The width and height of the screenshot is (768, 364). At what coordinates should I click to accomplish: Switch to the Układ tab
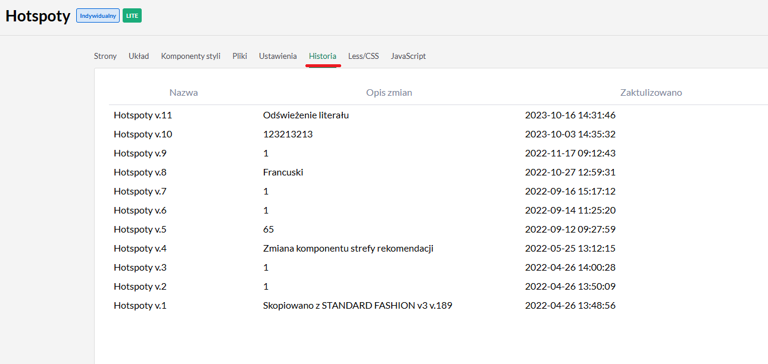(139, 56)
